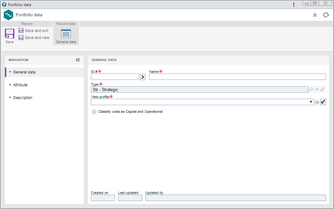
Task: Generate ID using the arrow button
Action: (x=143, y=77)
